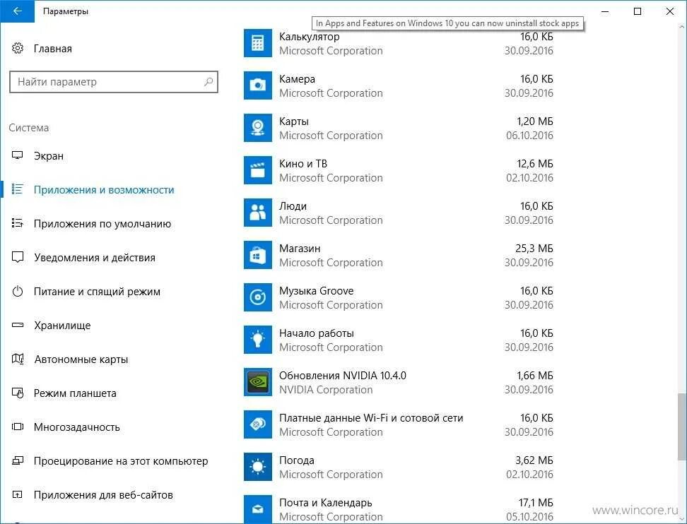Click the Кино и ТВ clapperboard icon
The width and height of the screenshot is (687, 524).
[x=257, y=170]
